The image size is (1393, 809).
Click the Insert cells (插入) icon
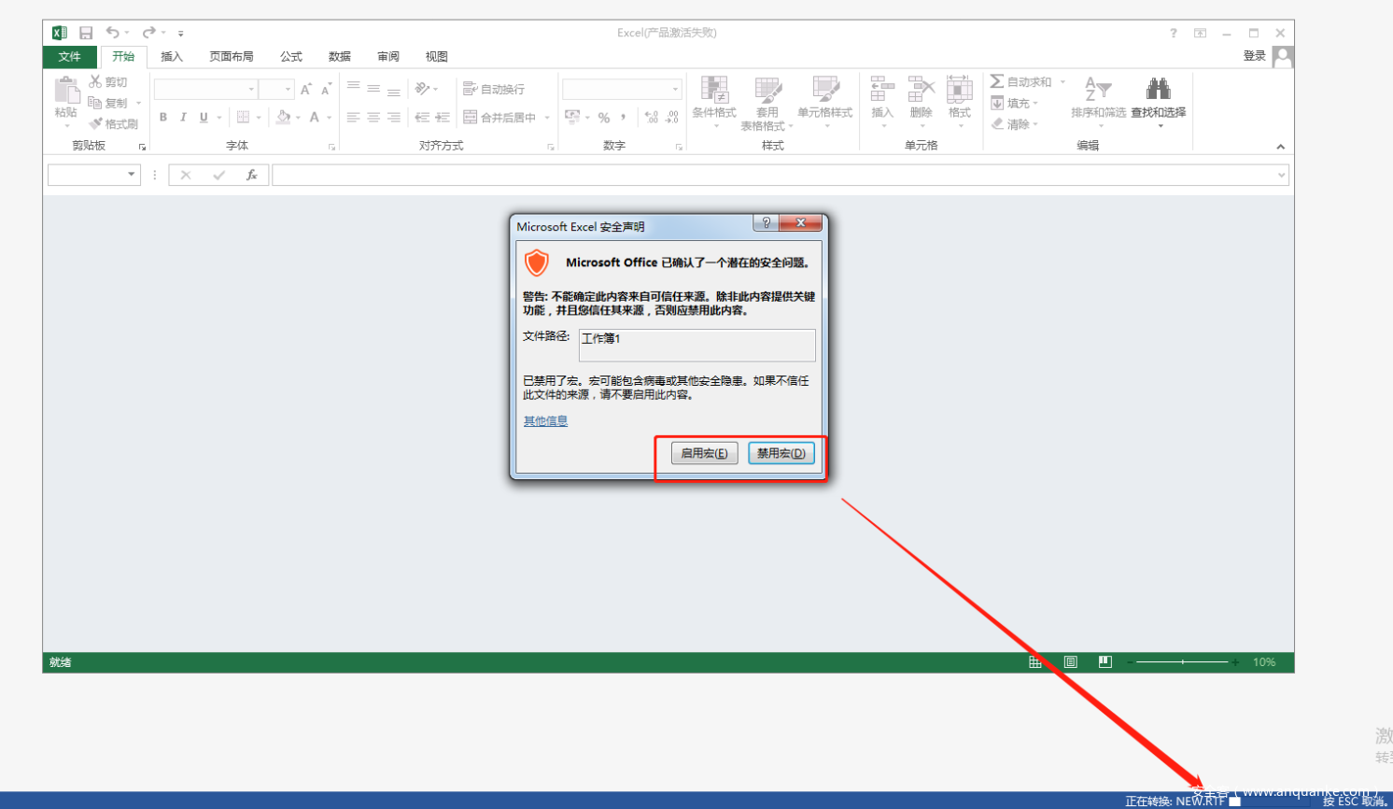pyautogui.click(x=882, y=90)
